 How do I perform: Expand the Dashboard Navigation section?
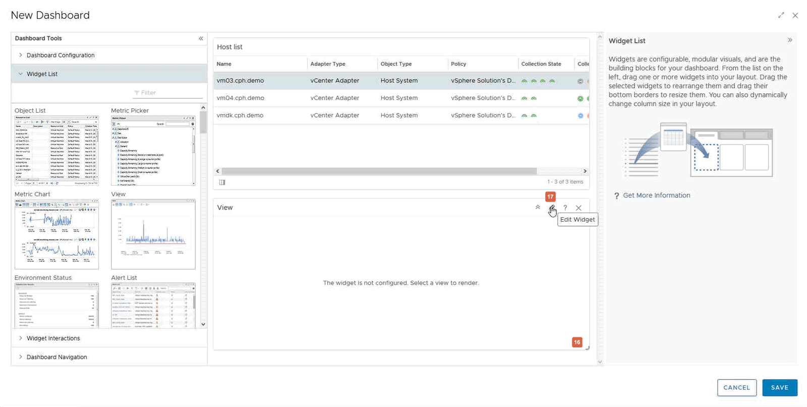pyautogui.click(x=56, y=357)
